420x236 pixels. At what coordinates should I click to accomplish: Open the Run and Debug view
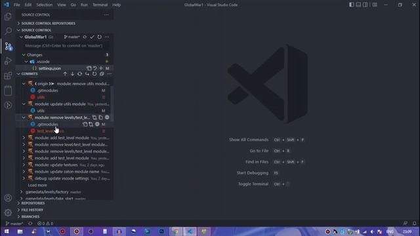[x=8, y=61]
